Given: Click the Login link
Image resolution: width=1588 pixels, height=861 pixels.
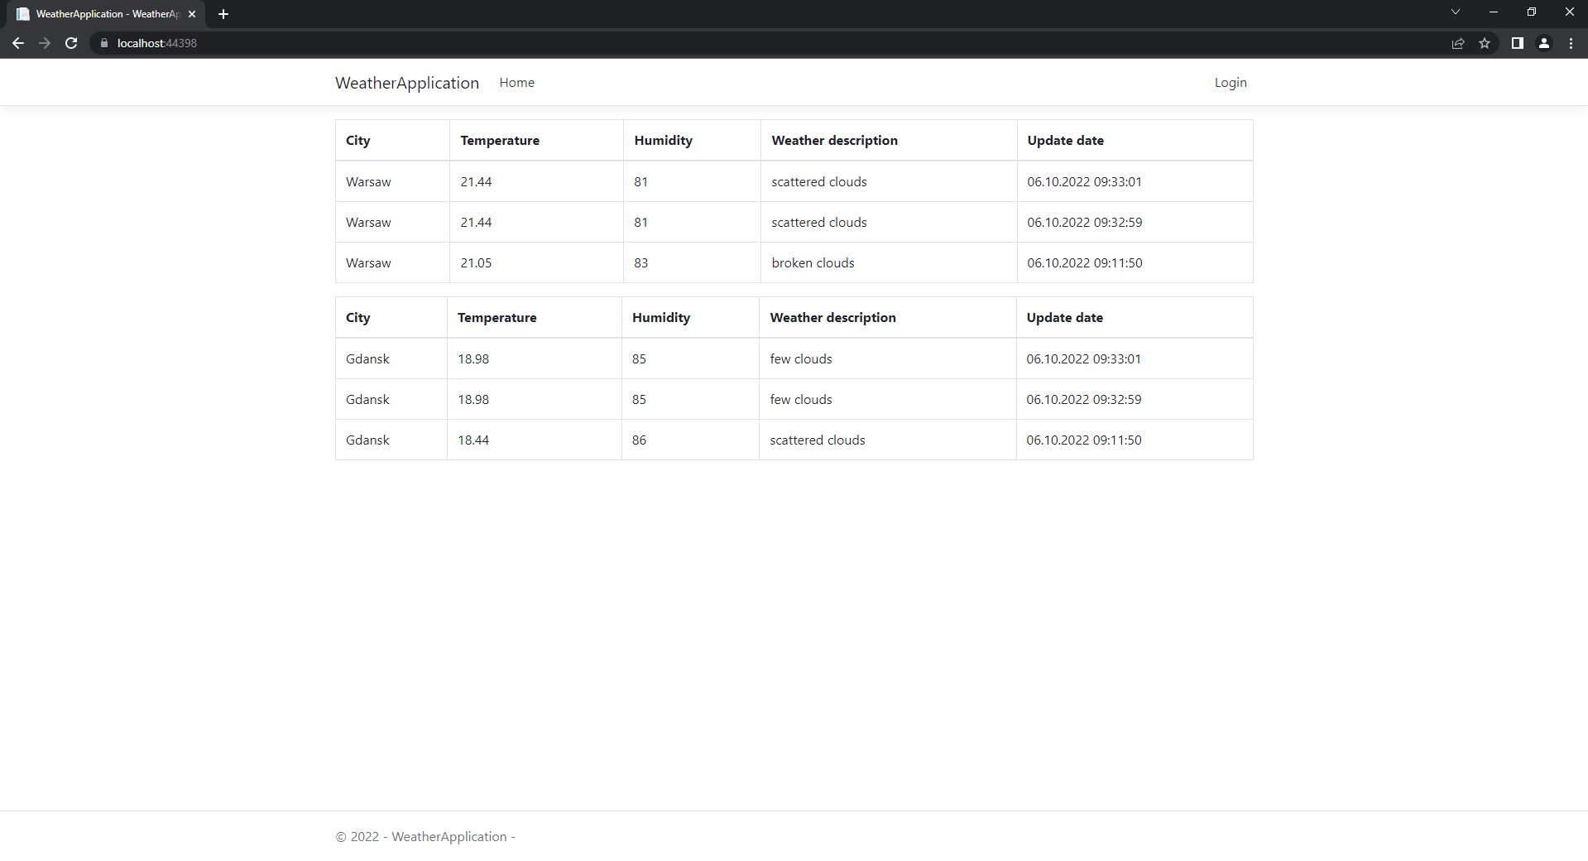Looking at the screenshot, I should 1230,82.
